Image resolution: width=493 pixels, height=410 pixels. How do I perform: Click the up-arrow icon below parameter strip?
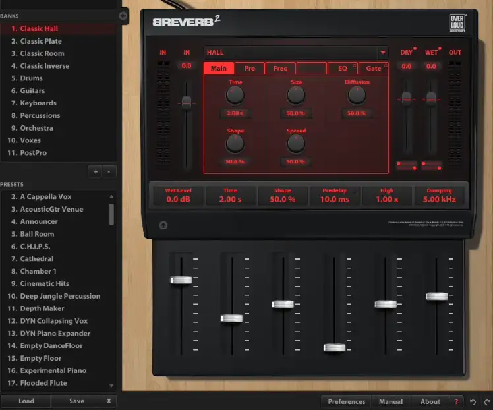pyautogui.click(x=163, y=225)
